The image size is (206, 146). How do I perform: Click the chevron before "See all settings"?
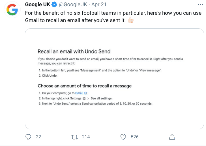click(x=88, y=98)
